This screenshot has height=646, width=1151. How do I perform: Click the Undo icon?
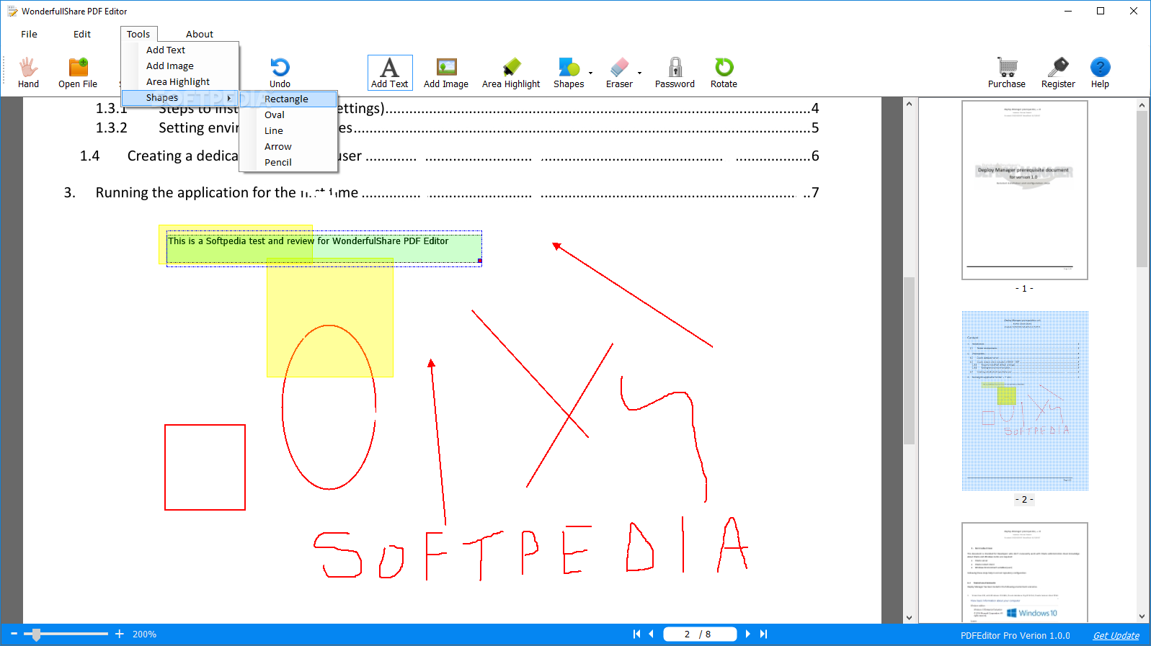tap(280, 73)
